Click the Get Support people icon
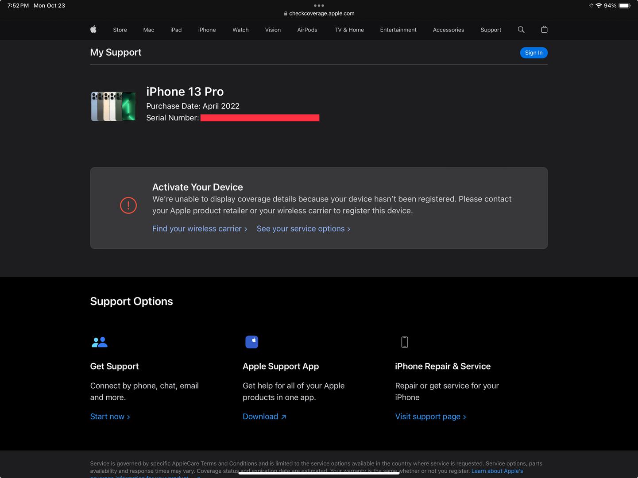This screenshot has width=638, height=478. coord(100,342)
